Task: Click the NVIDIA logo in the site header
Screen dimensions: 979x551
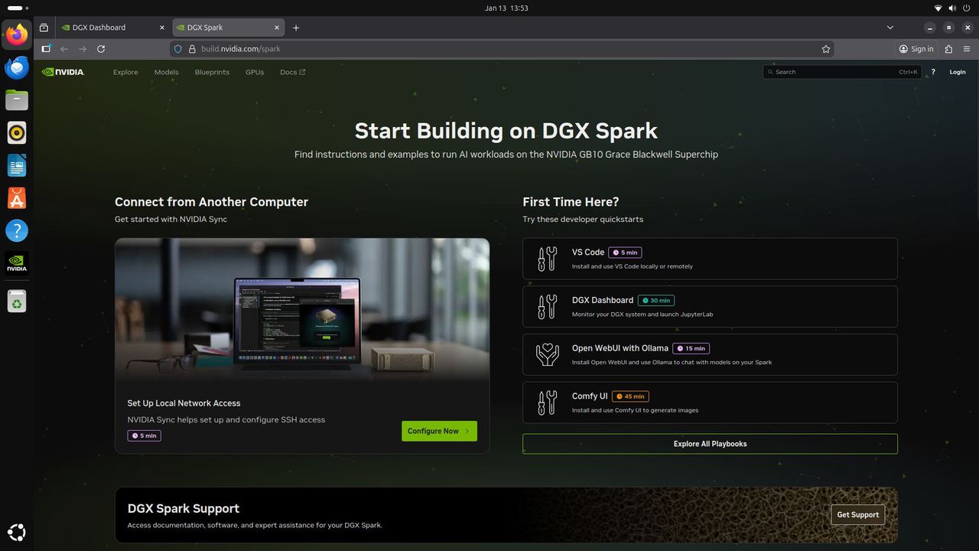Action: (63, 72)
